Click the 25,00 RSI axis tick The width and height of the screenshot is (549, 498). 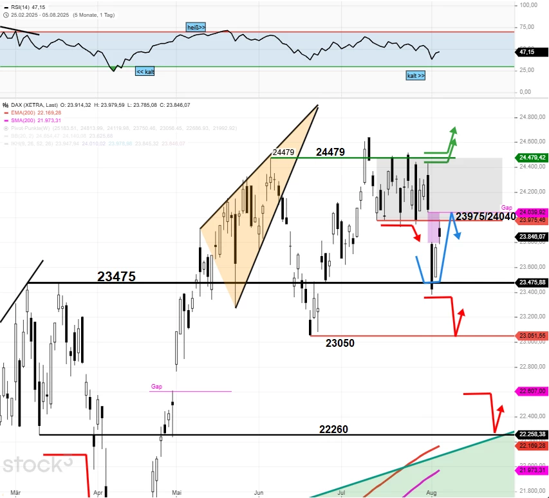pyautogui.click(x=527, y=70)
